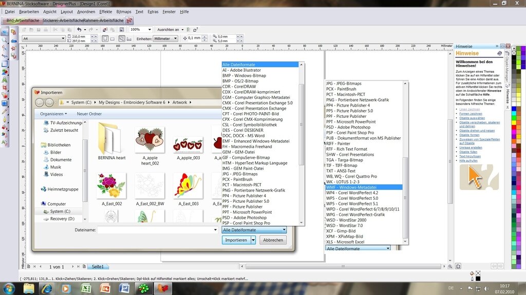526x295 pixels.
Task: Select the Pick tool in toolbox
Action: pyautogui.click(x=5, y=32)
